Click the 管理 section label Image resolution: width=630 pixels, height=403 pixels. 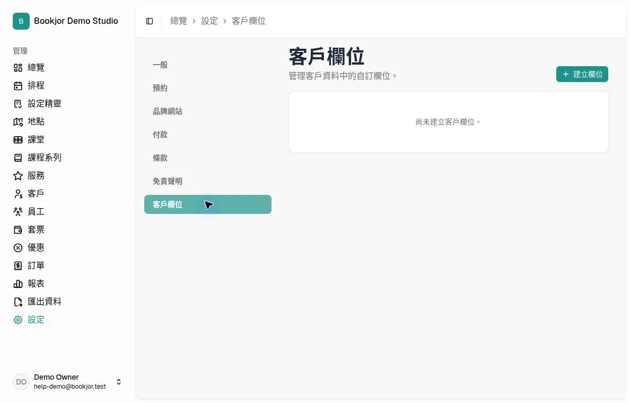20,51
